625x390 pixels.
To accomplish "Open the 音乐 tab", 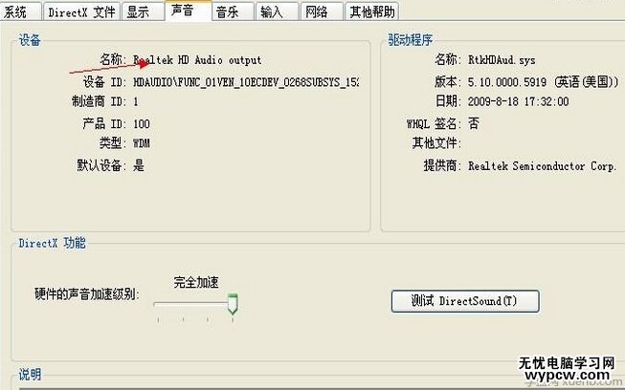I will [x=233, y=11].
